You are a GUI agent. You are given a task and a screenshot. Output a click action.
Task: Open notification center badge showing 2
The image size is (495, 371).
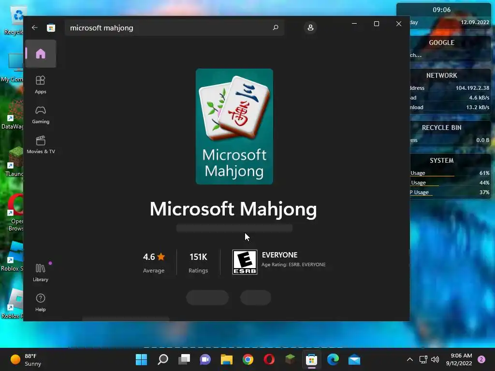click(481, 359)
